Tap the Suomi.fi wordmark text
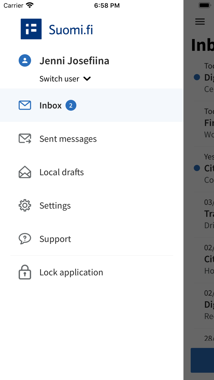Viewport: 214px width, 380px height. point(71,30)
